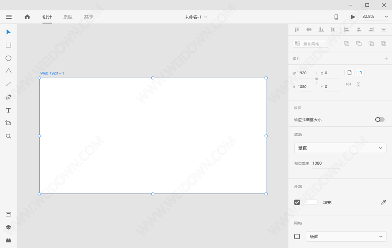This screenshot has height=248, width=392.
Task: Uncheck the Fill checkbox
Action: click(297, 202)
